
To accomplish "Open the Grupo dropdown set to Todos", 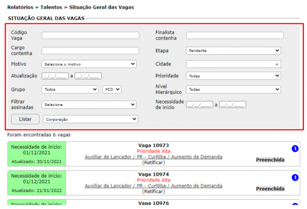I will pyautogui.click(x=70, y=89).
